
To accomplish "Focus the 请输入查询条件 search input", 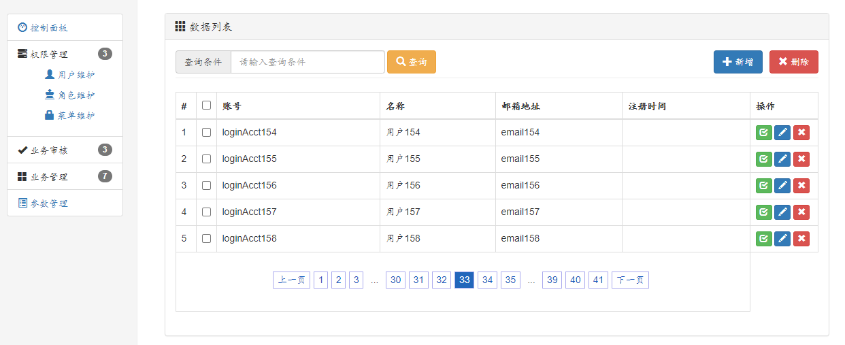I will click(308, 62).
